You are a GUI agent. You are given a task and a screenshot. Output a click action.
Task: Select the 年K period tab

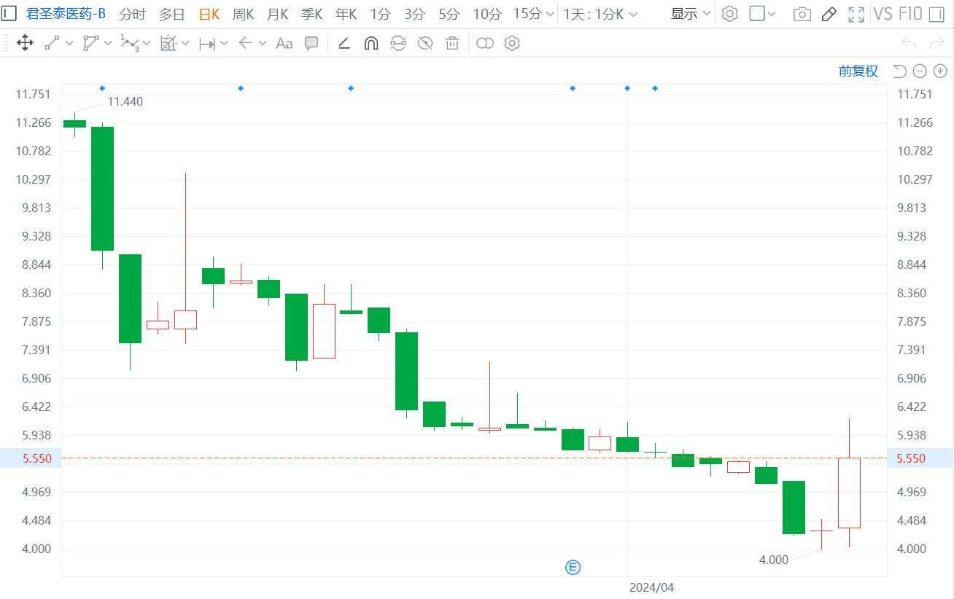tap(346, 14)
